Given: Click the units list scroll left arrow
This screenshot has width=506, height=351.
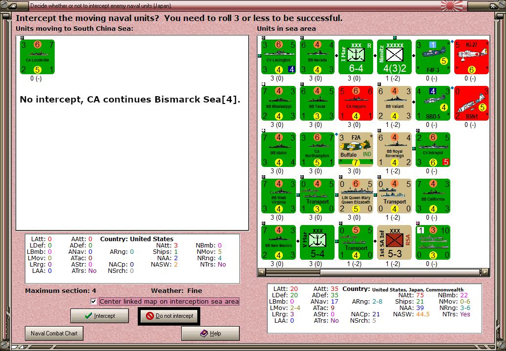Looking at the screenshot, I should [261, 272].
